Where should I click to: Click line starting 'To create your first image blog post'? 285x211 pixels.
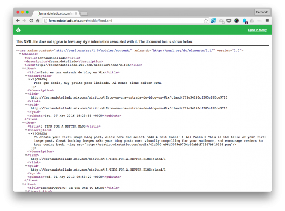tap(150, 137)
